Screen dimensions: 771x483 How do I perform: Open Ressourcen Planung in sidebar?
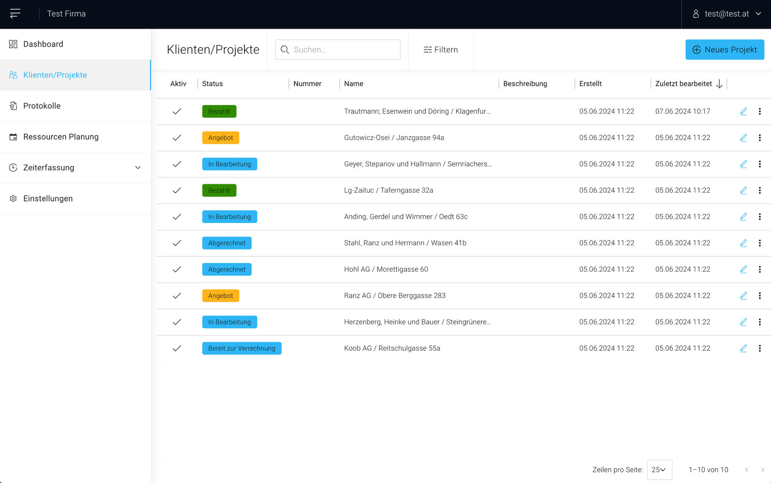click(61, 137)
